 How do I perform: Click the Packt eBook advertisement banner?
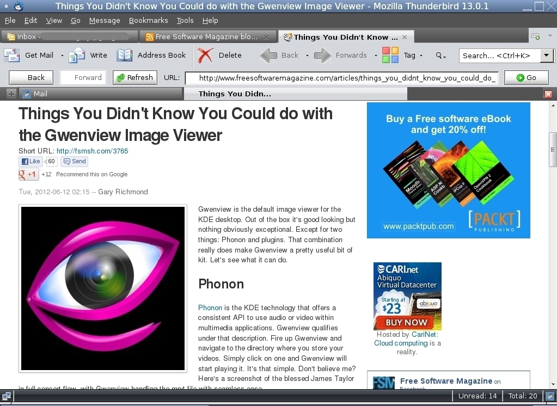point(449,170)
